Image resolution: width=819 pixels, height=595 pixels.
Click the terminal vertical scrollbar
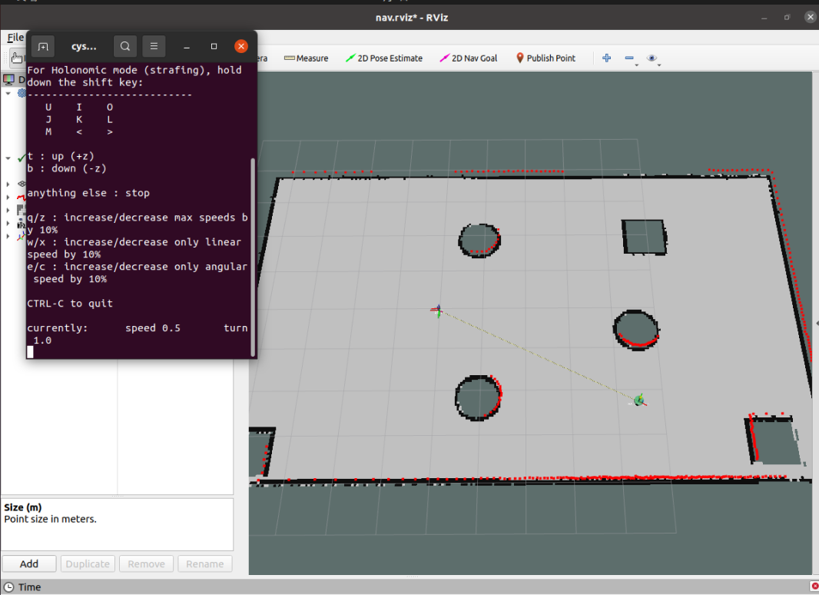(254, 257)
